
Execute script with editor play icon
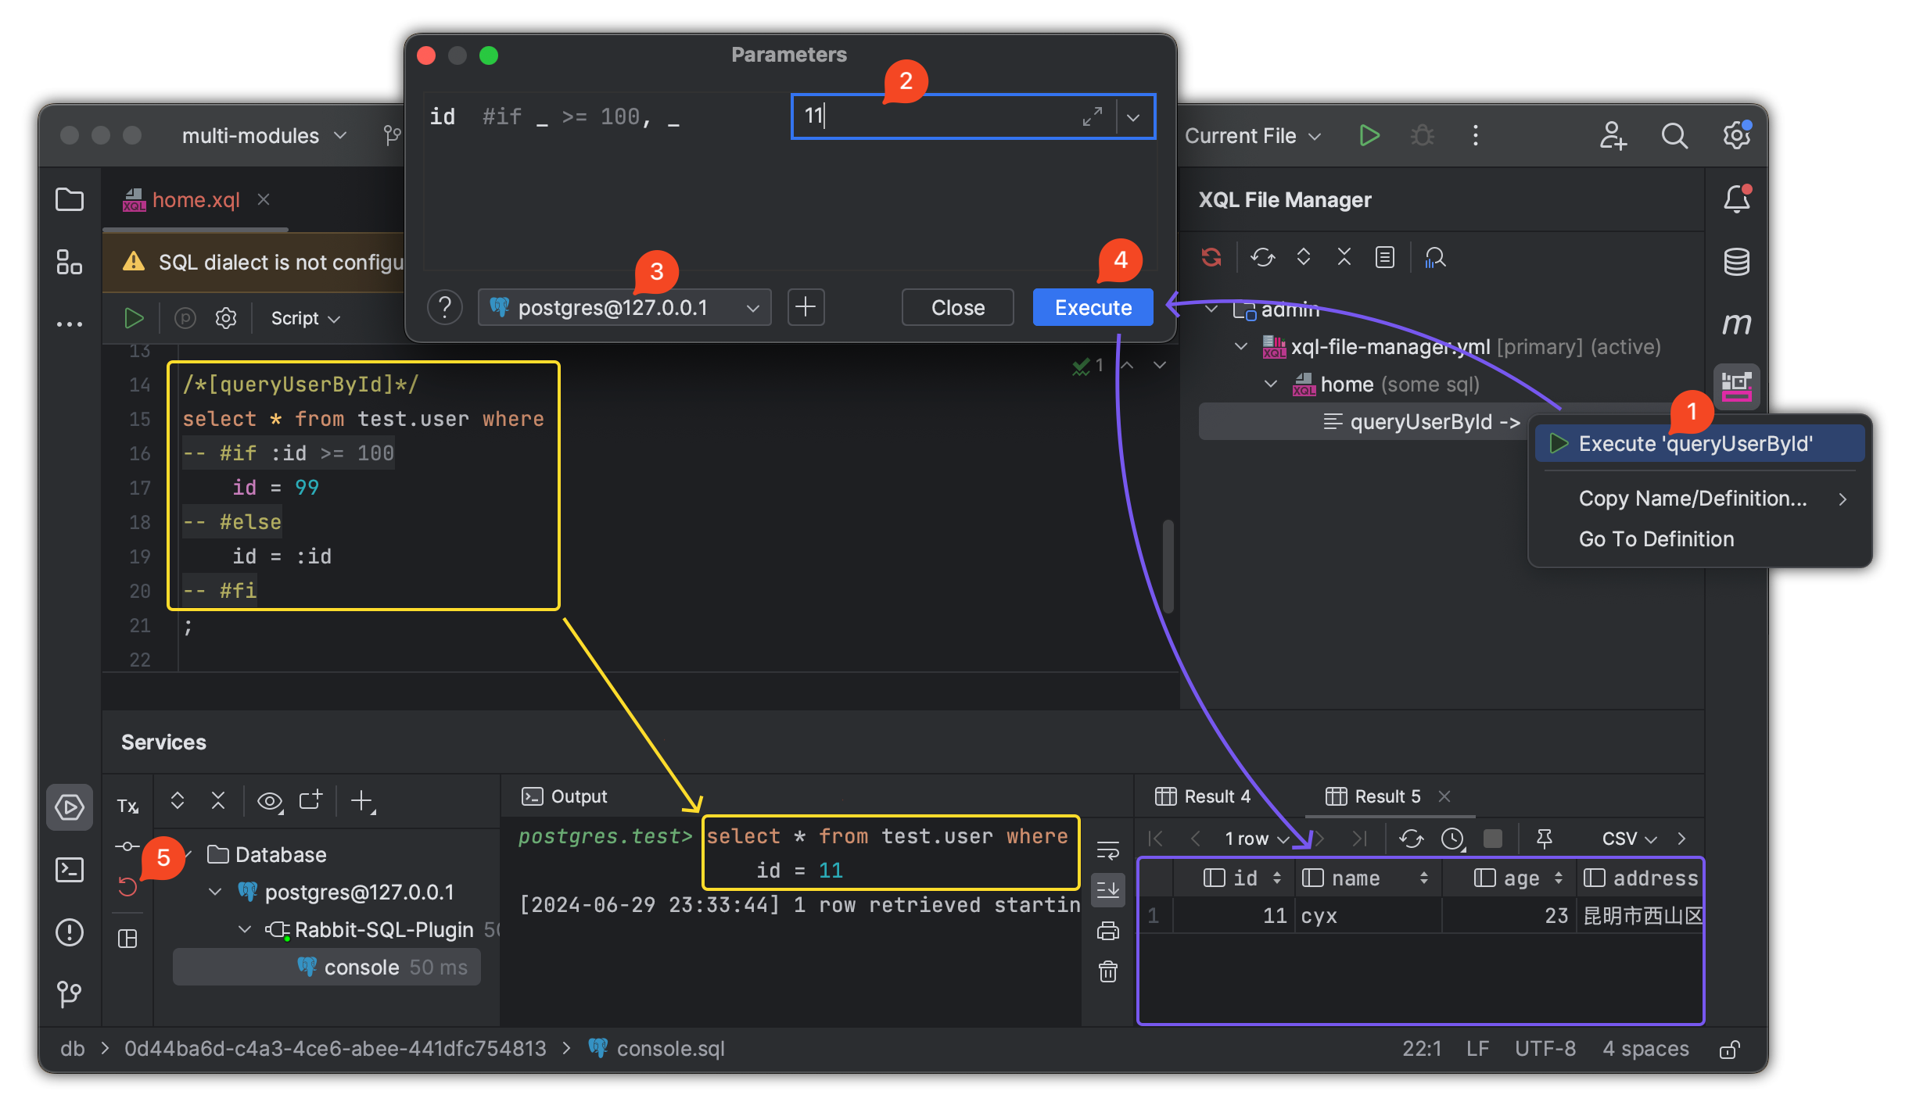[134, 318]
